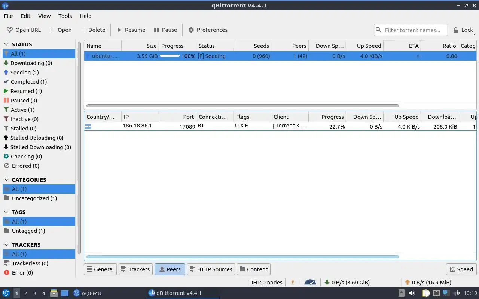Open the taskbar start menu icon
Image resolution: width=479 pixels, height=299 pixels.
click(6, 293)
